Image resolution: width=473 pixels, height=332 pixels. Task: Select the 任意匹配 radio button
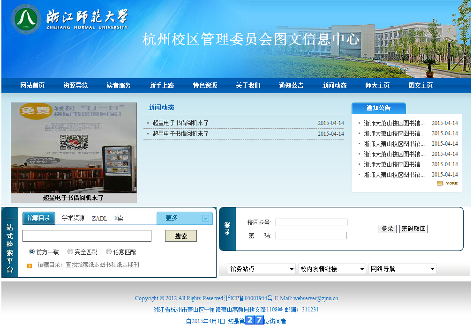tap(109, 251)
